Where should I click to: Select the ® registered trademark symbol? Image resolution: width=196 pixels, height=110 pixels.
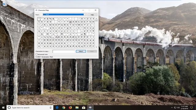click(x=62, y=34)
